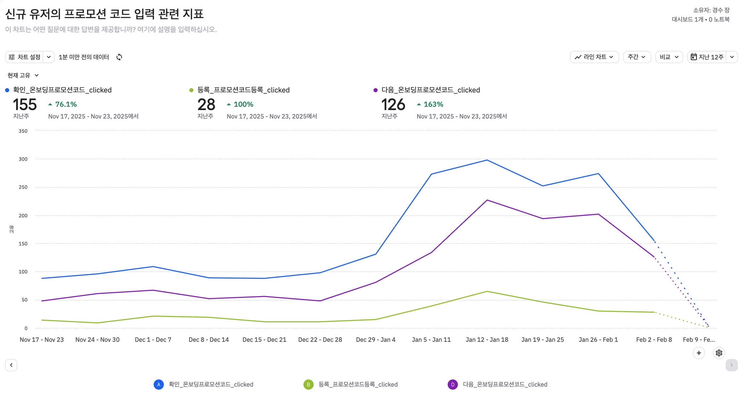Click left arrow navigation button
Screen dimensions: 743x397
coord(11,365)
